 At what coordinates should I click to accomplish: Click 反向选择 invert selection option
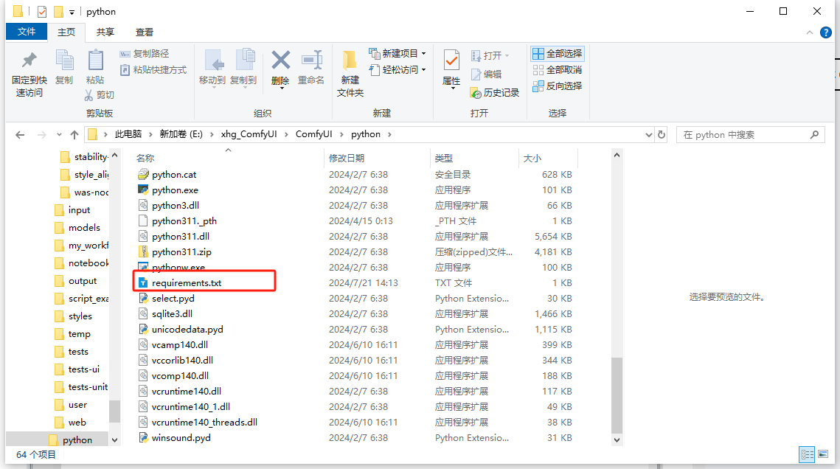click(557, 86)
